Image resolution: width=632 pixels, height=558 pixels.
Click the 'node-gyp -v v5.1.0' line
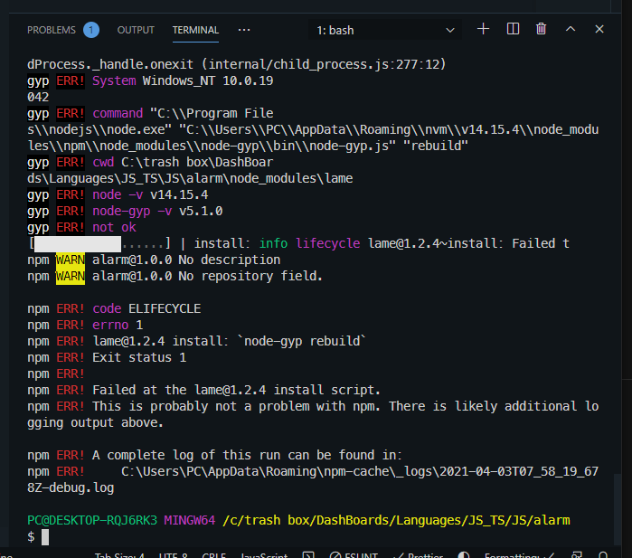[x=157, y=212]
